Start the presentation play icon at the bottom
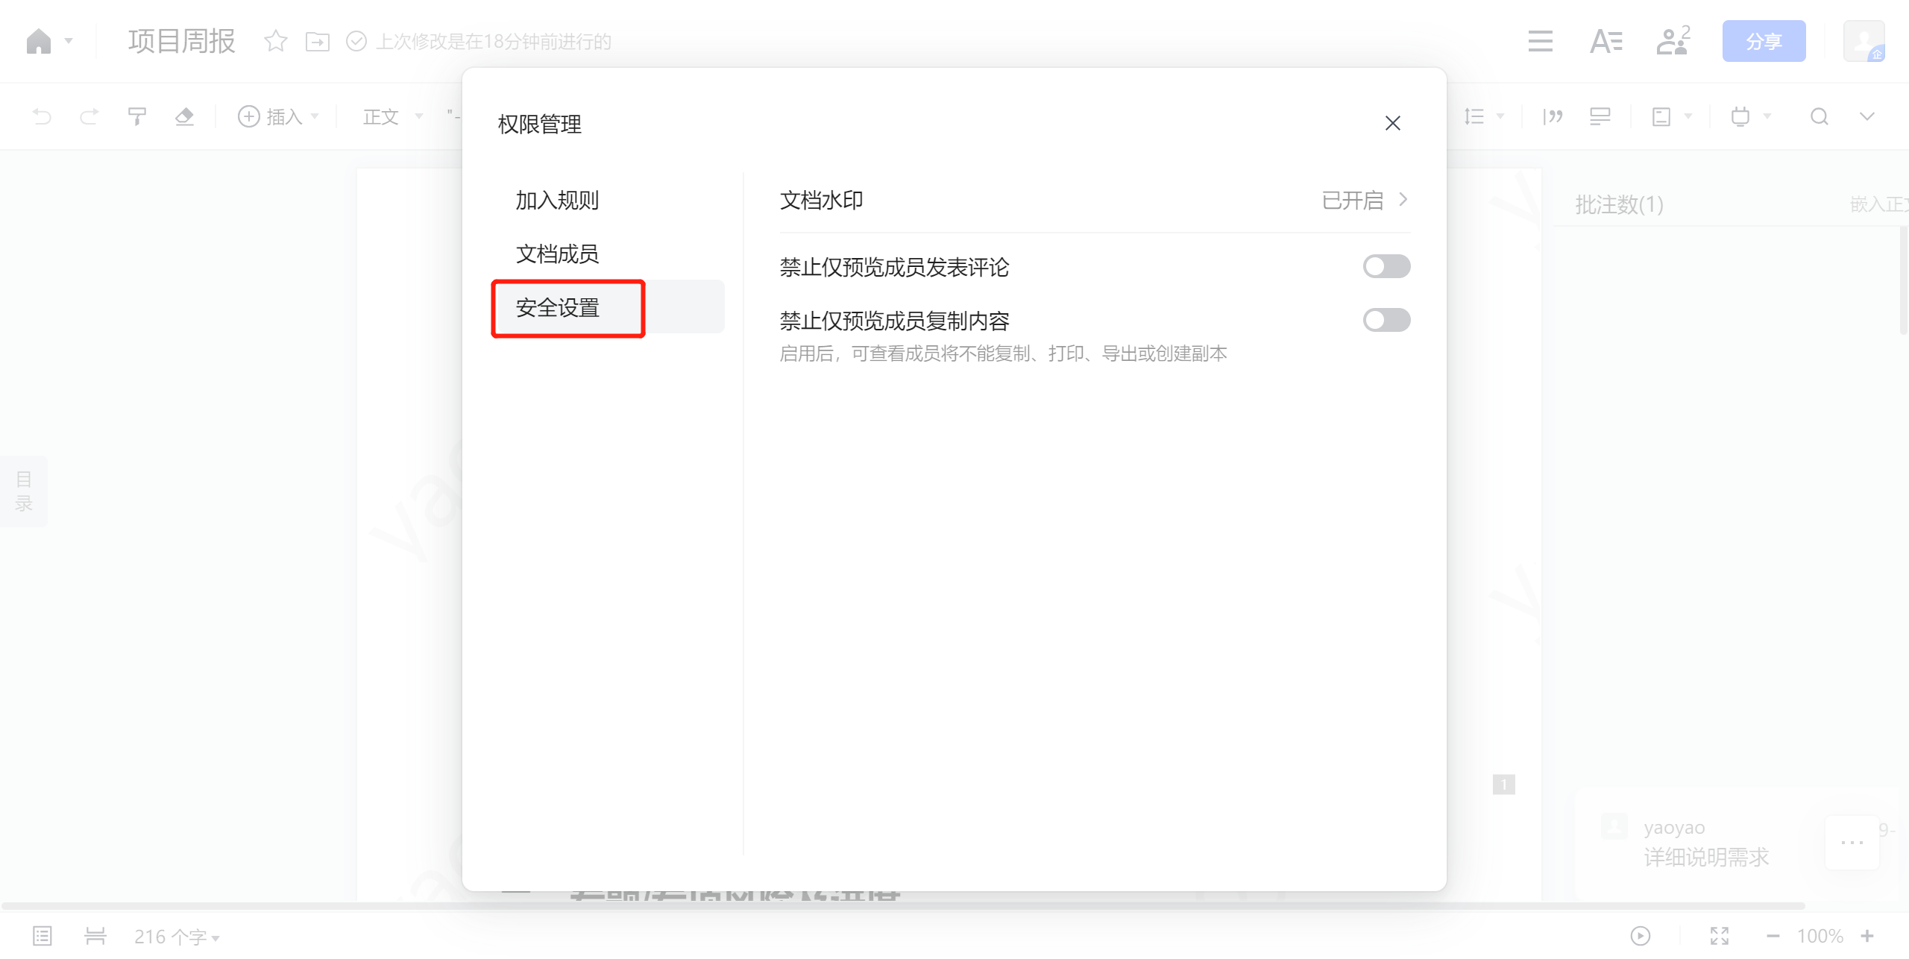1909x959 pixels. [1640, 936]
